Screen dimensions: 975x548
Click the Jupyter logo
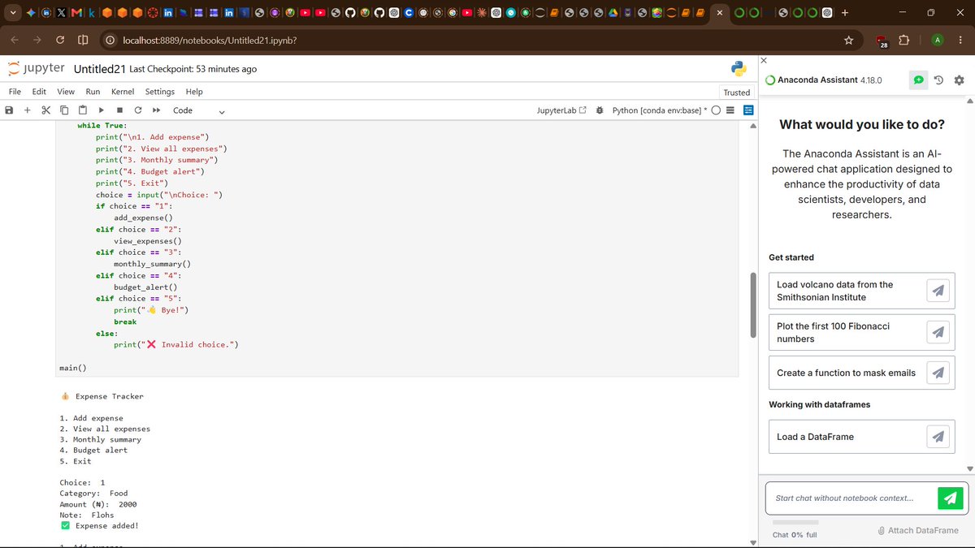click(x=36, y=68)
